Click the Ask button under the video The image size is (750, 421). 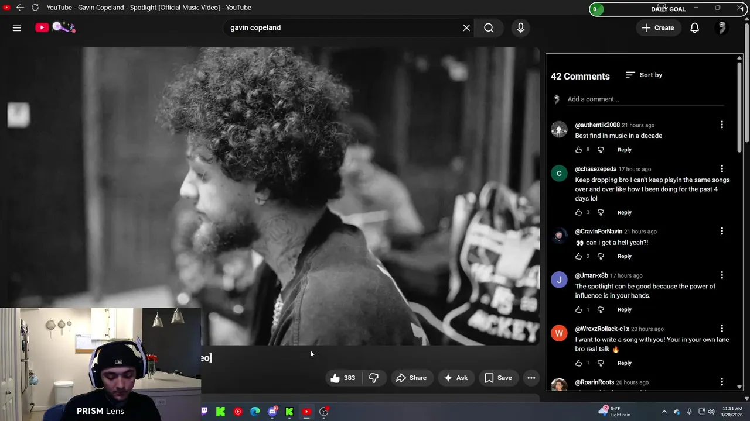click(456, 378)
